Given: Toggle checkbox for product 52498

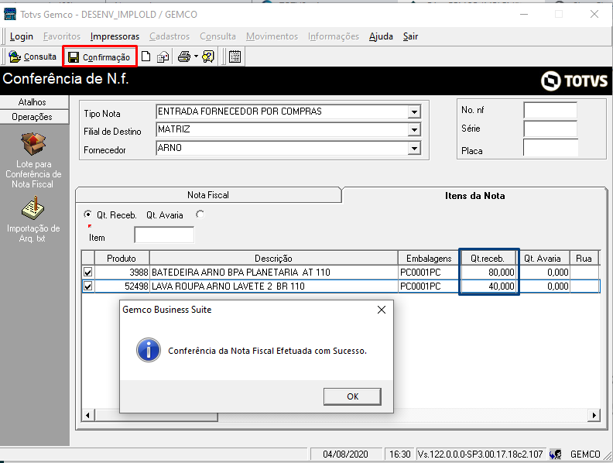Looking at the screenshot, I should [88, 286].
